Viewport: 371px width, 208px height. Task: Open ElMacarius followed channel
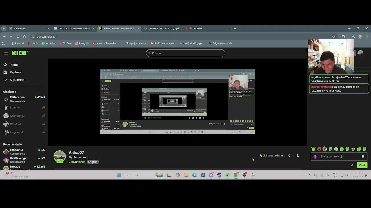click(x=24, y=99)
